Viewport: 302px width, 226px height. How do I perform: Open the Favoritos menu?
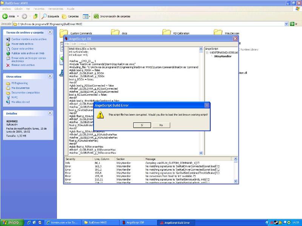click(x=39, y=8)
